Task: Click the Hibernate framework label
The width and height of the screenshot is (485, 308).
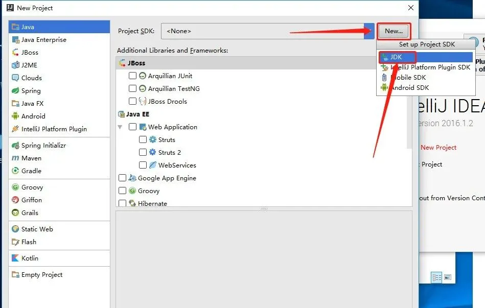Action: (x=152, y=203)
